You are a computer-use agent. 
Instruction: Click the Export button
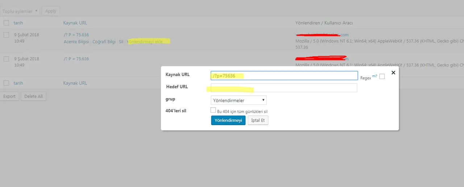(x=9, y=96)
